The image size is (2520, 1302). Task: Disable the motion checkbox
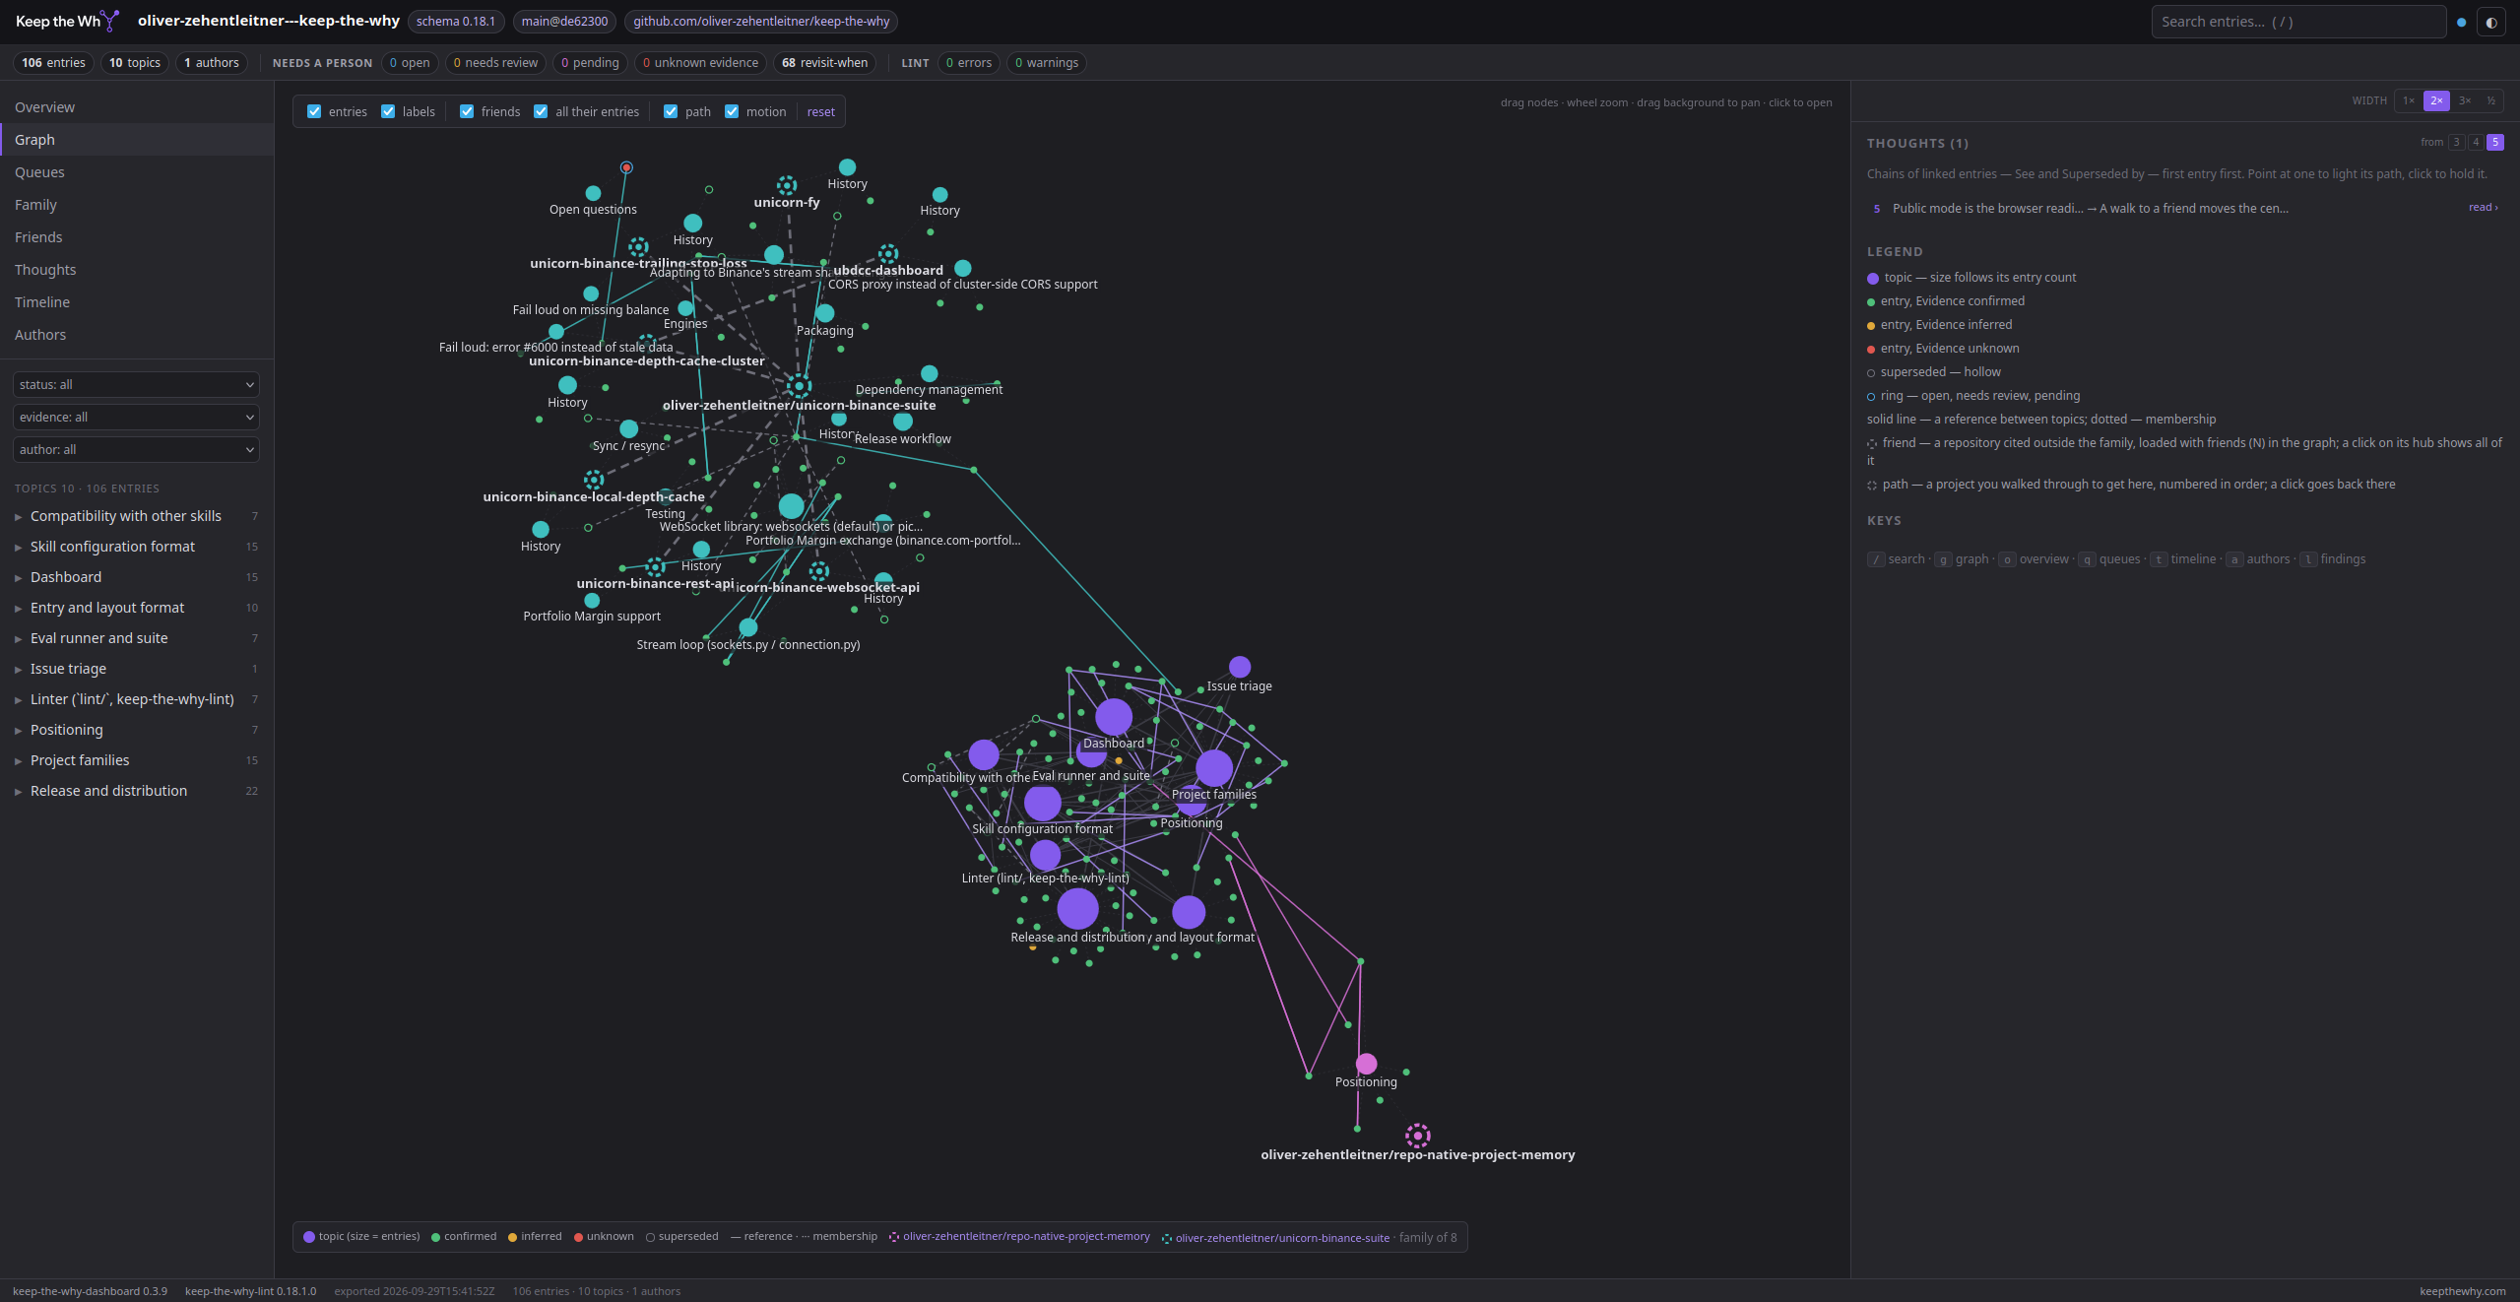(x=732, y=111)
